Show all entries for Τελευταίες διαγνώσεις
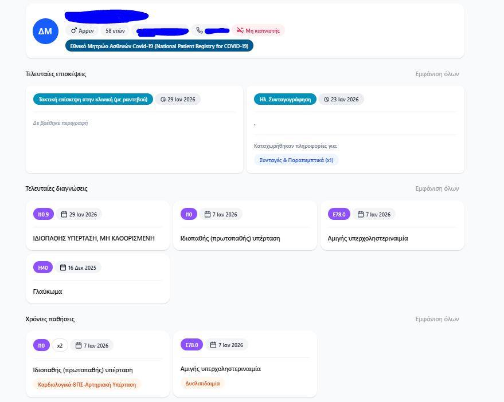Screen dimensions: 504x402 point(437,188)
